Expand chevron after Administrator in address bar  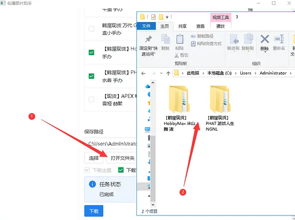coord(291,73)
